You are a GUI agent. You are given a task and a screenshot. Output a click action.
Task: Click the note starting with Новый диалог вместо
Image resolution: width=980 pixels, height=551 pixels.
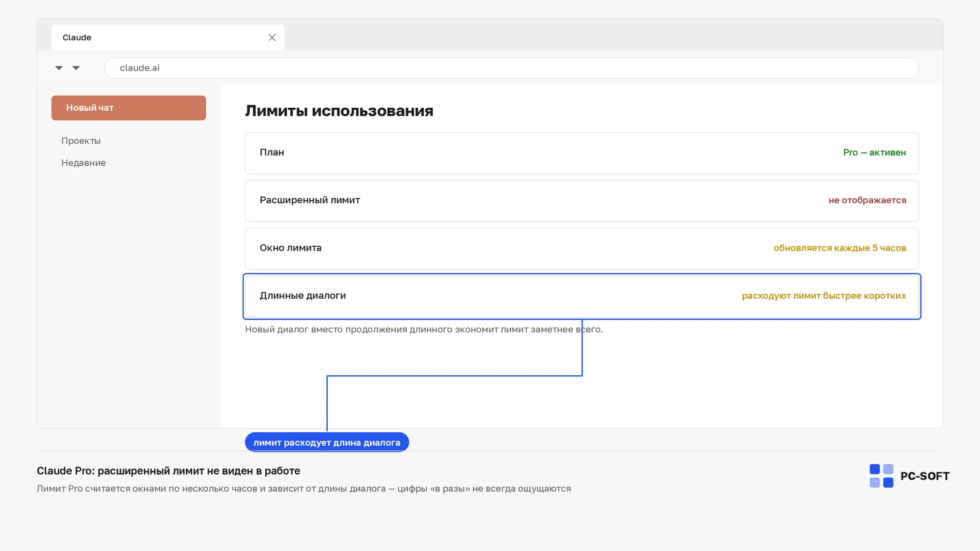click(424, 329)
